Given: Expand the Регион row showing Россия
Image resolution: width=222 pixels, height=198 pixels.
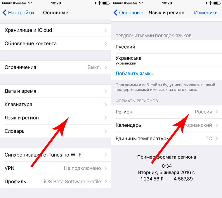Looking at the screenshot, I should pyautogui.click(x=166, y=112).
